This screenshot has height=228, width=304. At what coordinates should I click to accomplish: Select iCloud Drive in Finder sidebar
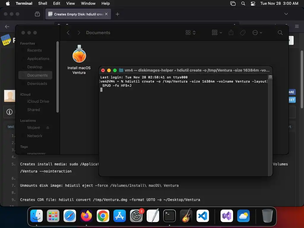38,102
